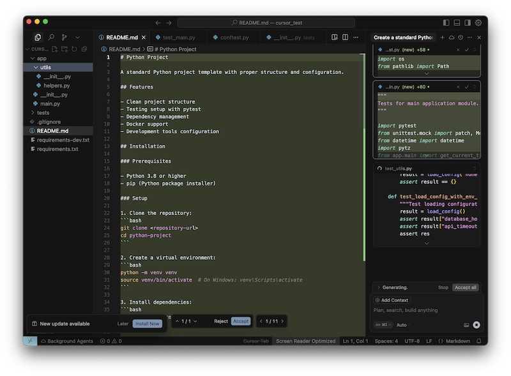511x376 pixels.
Task: Collapse all folders in explorer
Action: tap(84, 49)
